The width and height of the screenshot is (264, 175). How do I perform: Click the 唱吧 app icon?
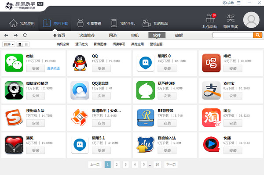pos(211,63)
